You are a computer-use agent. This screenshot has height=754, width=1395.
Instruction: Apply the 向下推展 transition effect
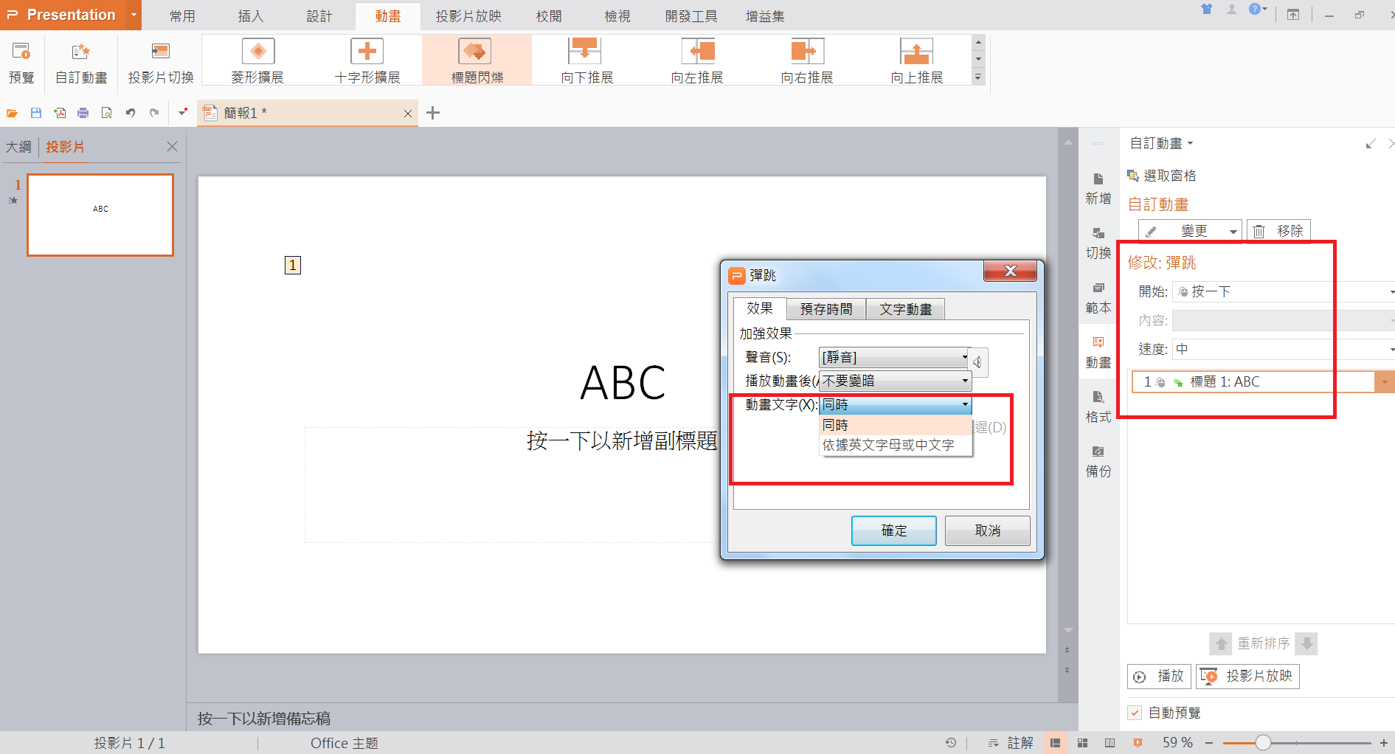coord(586,60)
